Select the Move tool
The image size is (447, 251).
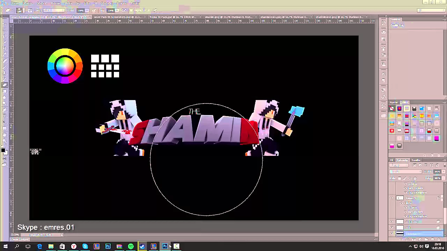(5, 24)
